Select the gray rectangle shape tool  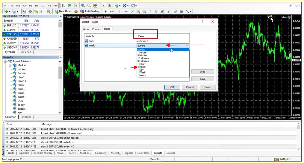[181, 11]
